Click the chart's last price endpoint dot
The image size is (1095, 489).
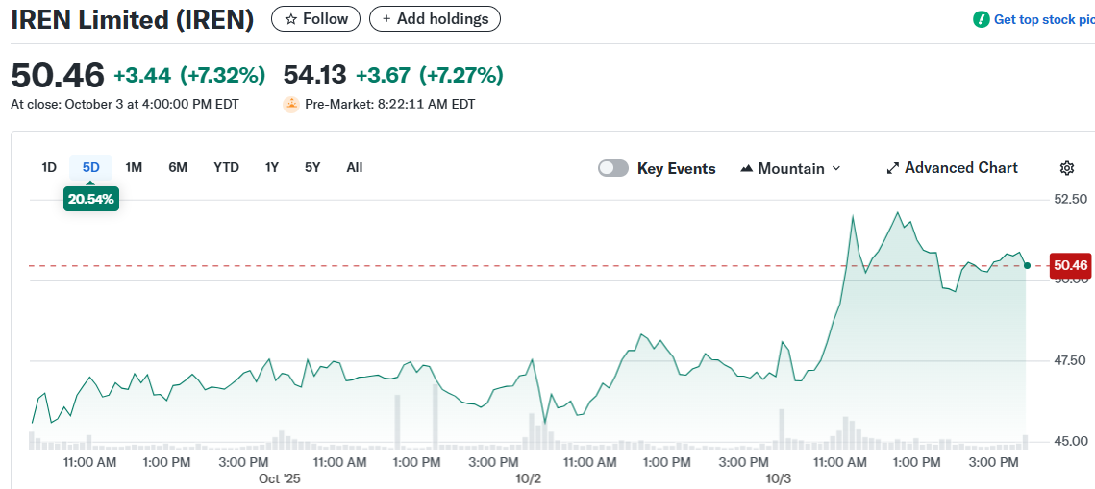1027,265
